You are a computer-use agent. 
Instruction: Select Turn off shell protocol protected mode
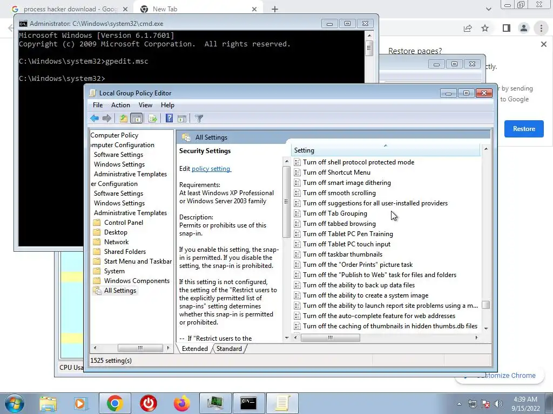359,162
